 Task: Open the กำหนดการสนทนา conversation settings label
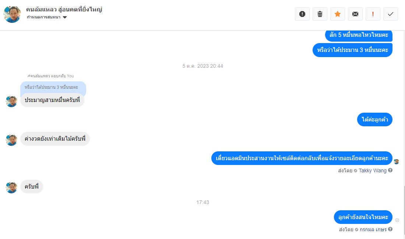pyautogui.click(x=44, y=17)
